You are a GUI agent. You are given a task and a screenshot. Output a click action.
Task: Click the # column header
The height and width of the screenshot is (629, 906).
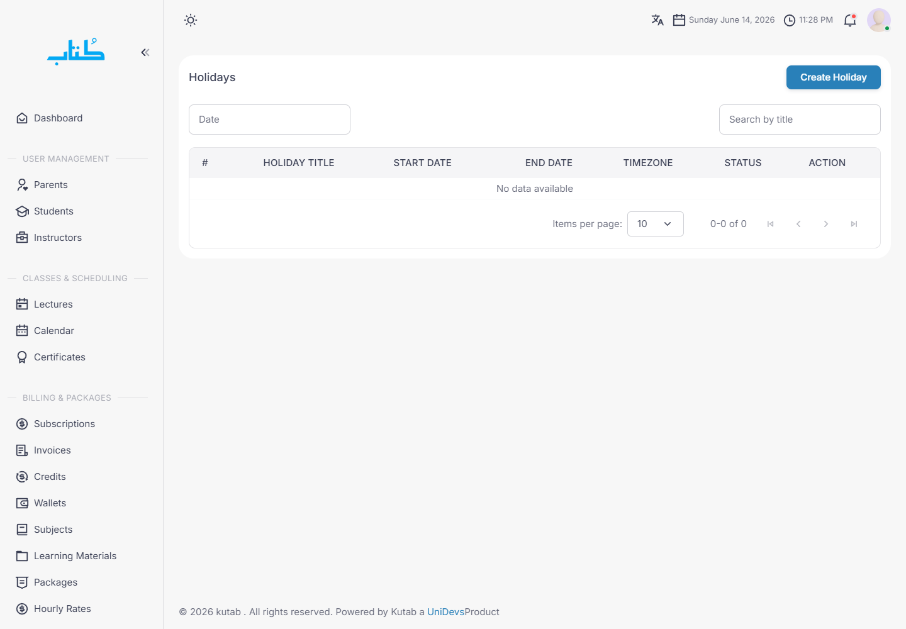[x=205, y=163]
